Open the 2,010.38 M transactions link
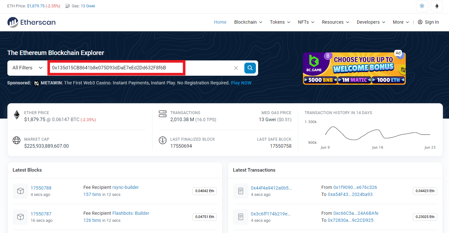The width and height of the screenshot is (449, 233). [182, 120]
